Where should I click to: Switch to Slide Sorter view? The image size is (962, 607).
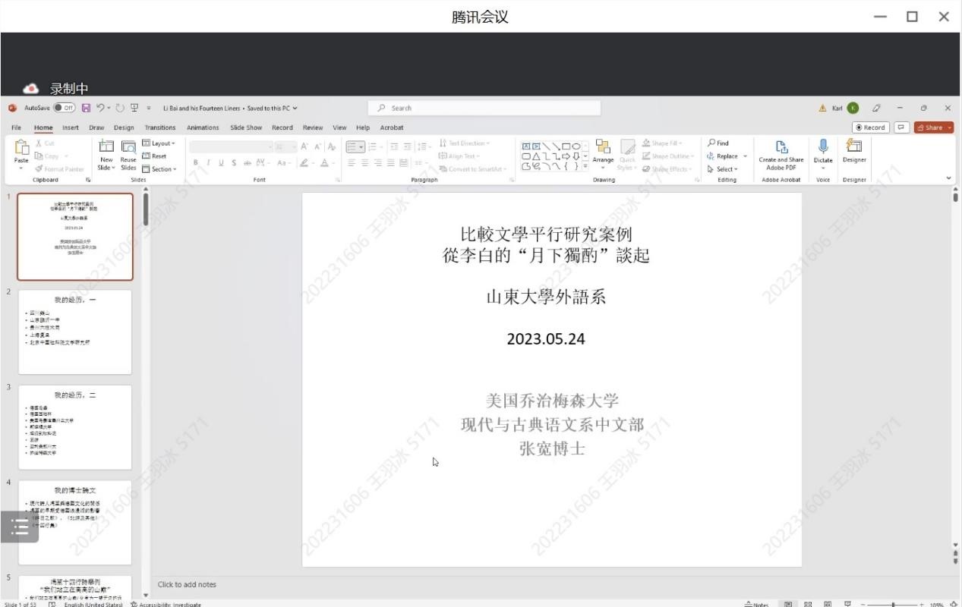pyautogui.click(x=808, y=605)
